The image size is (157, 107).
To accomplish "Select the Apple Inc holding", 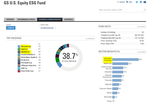I will pos(25,49).
